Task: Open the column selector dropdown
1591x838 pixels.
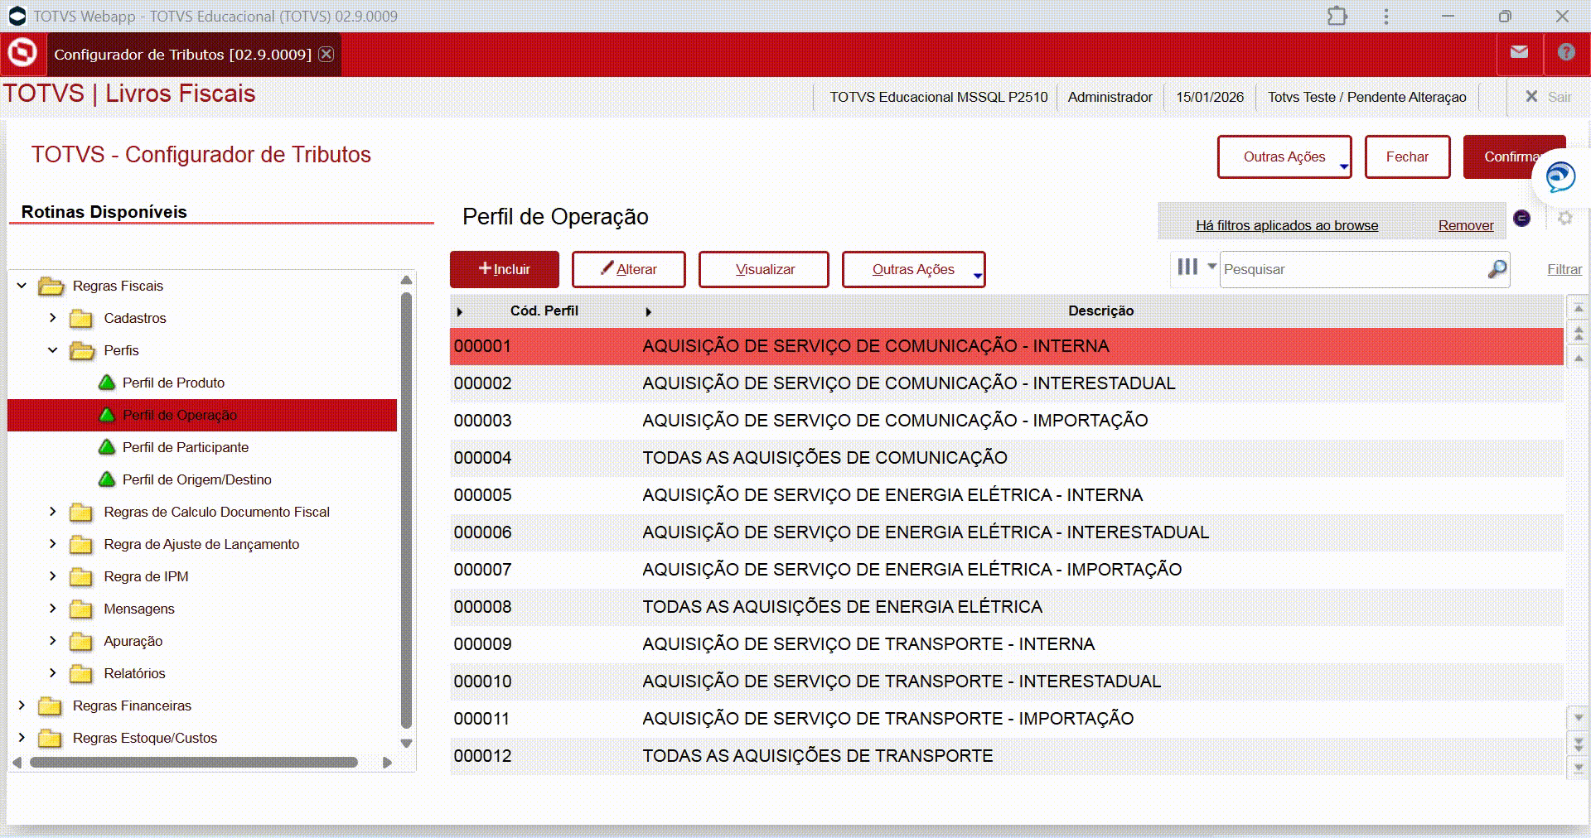Action: [1196, 267]
